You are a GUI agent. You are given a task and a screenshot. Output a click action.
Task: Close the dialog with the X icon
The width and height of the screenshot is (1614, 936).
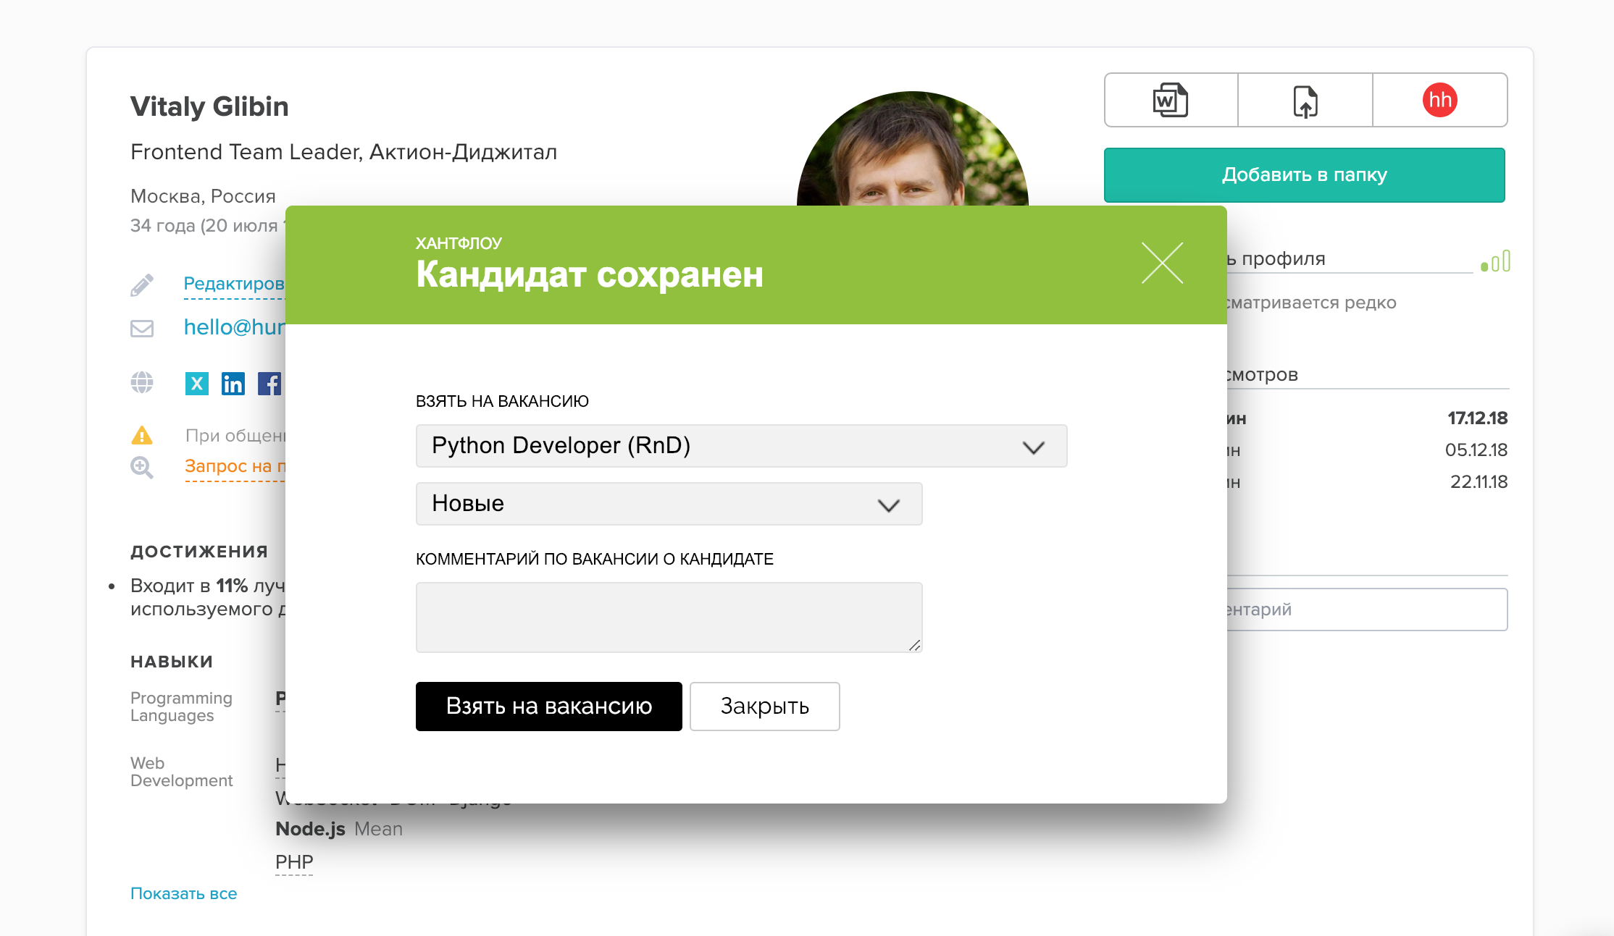click(x=1162, y=263)
